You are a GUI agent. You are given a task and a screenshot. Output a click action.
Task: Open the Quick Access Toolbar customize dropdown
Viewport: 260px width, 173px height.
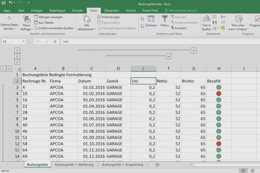[x=29, y=3]
